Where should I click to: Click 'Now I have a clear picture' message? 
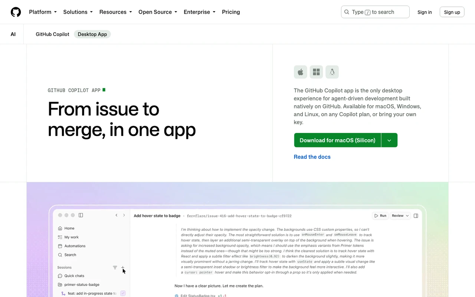[x=219, y=286]
